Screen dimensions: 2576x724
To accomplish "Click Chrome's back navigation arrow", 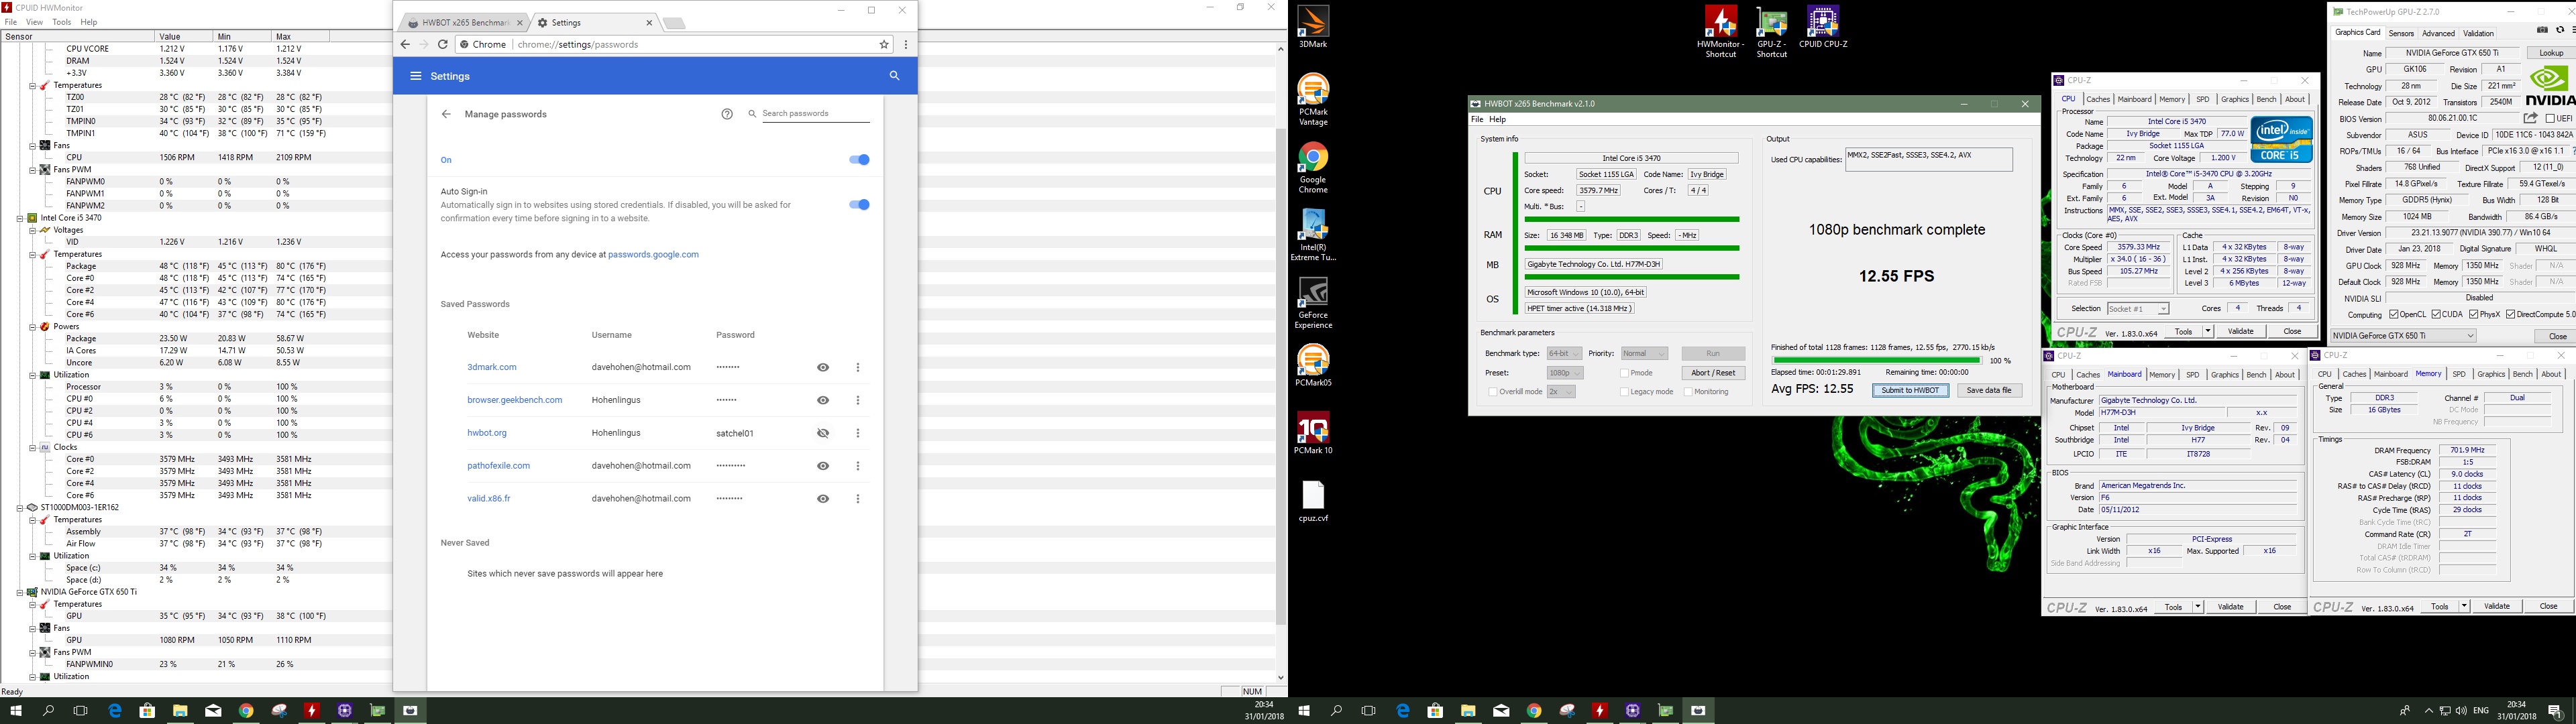I will [x=405, y=44].
